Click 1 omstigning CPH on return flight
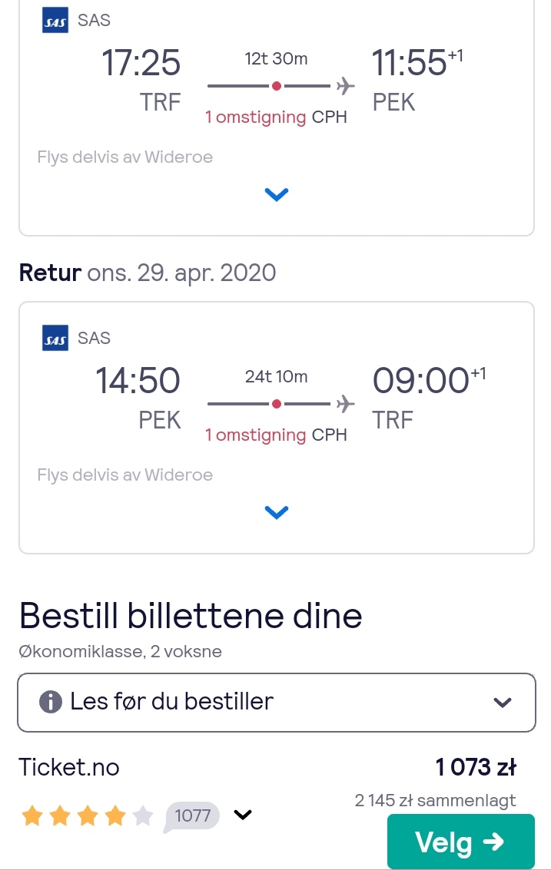Screen dimensions: 551x870 276,435
